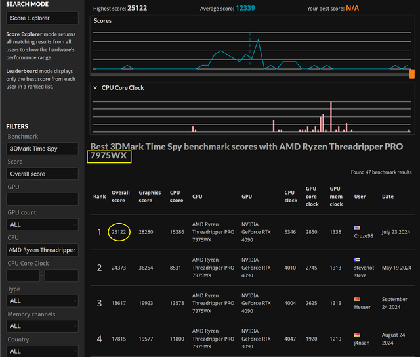The image size is (420, 357).
Task: Open user stevenot steve profile
Action: pyautogui.click(x=364, y=272)
